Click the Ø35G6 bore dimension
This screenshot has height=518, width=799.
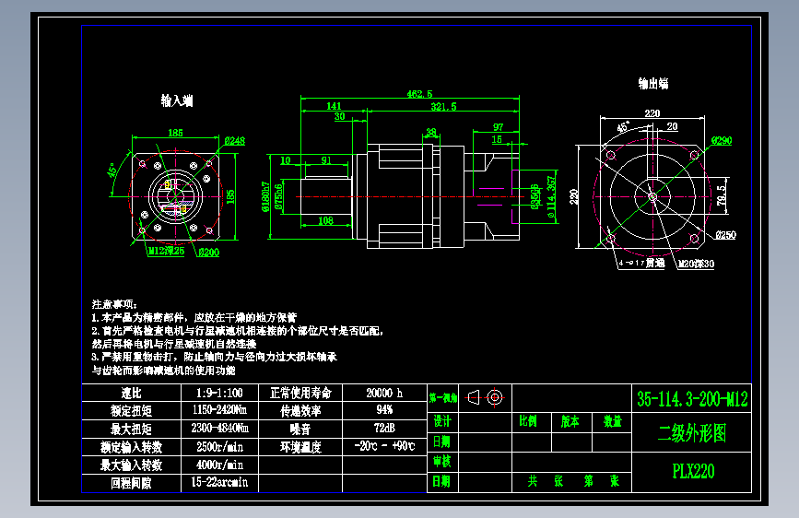[x=535, y=196]
